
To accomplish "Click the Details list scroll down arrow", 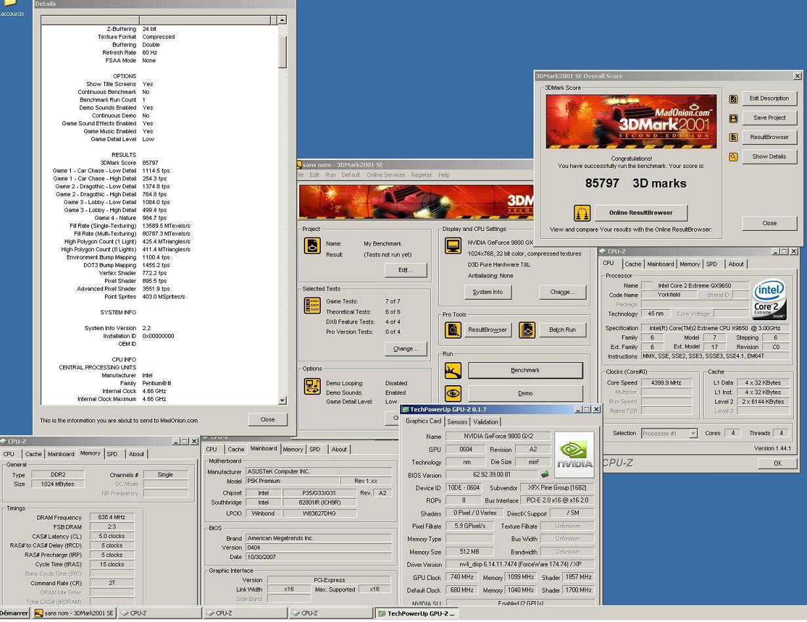I will pyautogui.click(x=282, y=400).
